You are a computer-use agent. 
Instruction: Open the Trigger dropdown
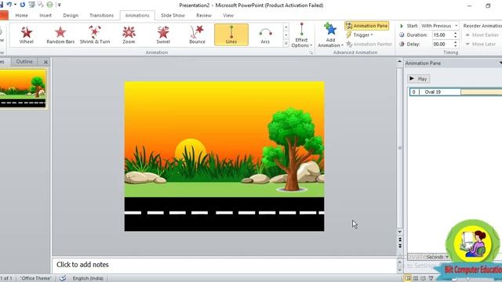(x=360, y=34)
